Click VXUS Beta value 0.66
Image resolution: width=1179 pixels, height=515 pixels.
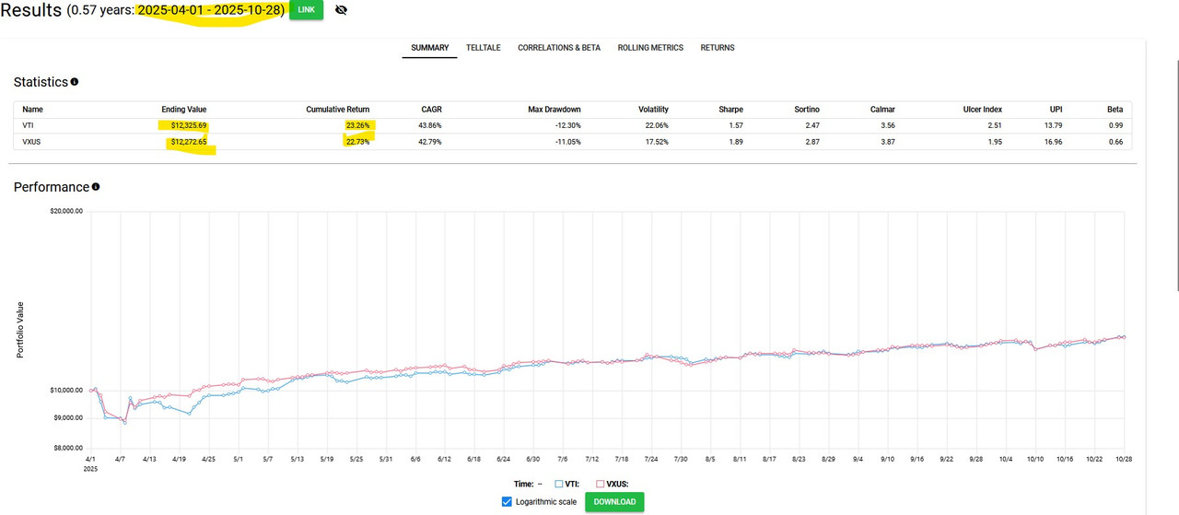tap(1115, 142)
